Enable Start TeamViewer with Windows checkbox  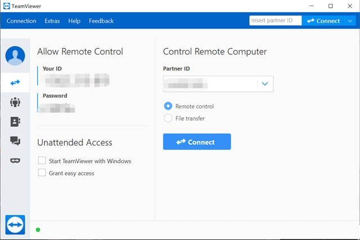click(x=42, y=160)
